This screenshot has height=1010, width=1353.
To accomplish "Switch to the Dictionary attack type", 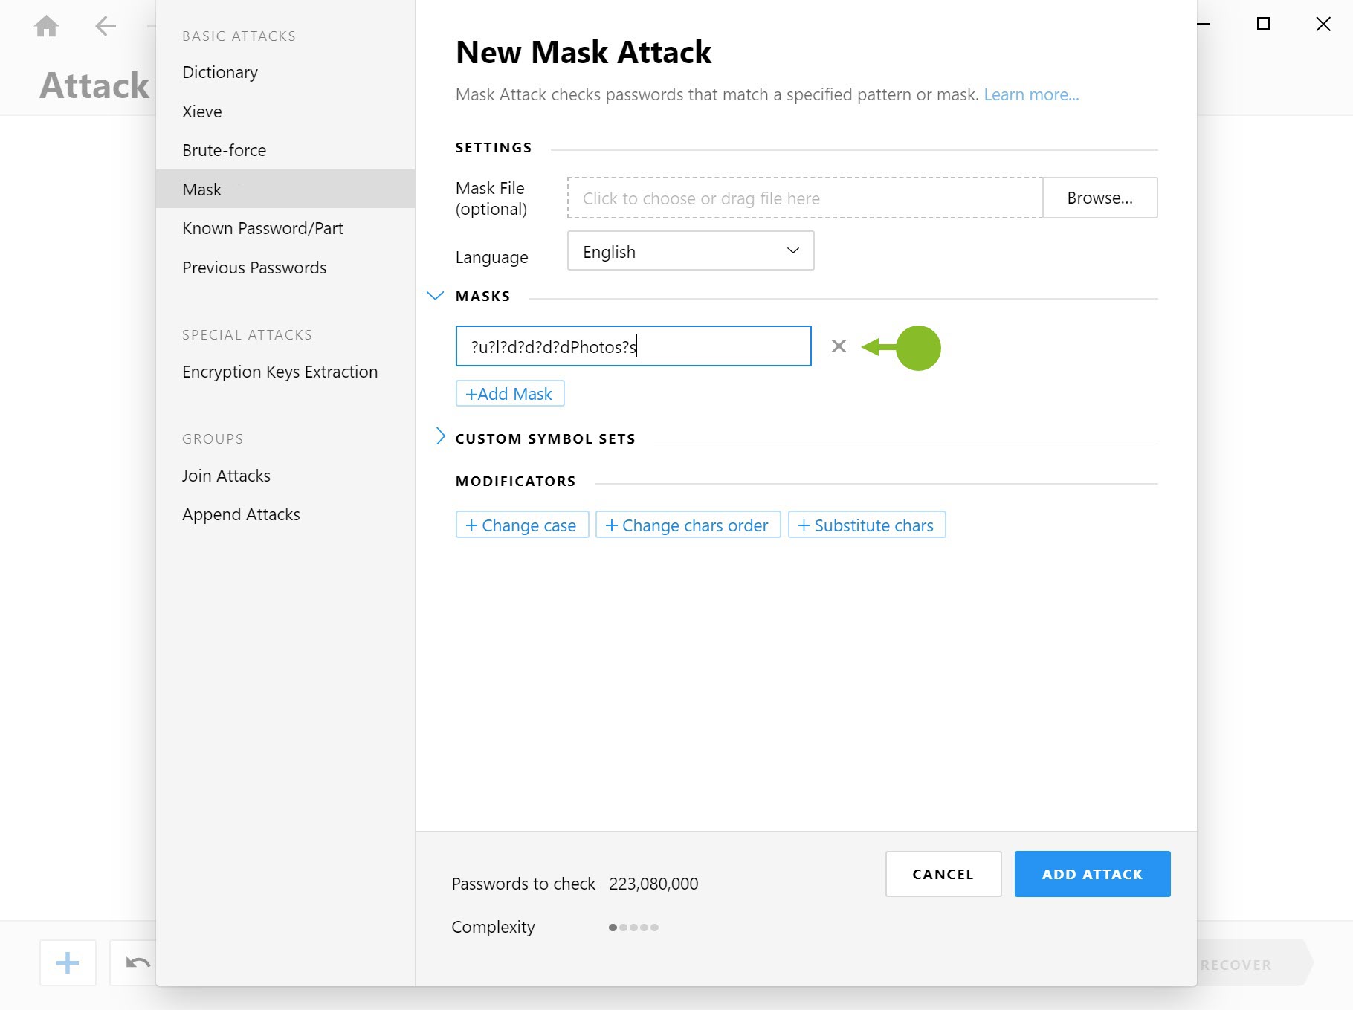I will [220, 72].
